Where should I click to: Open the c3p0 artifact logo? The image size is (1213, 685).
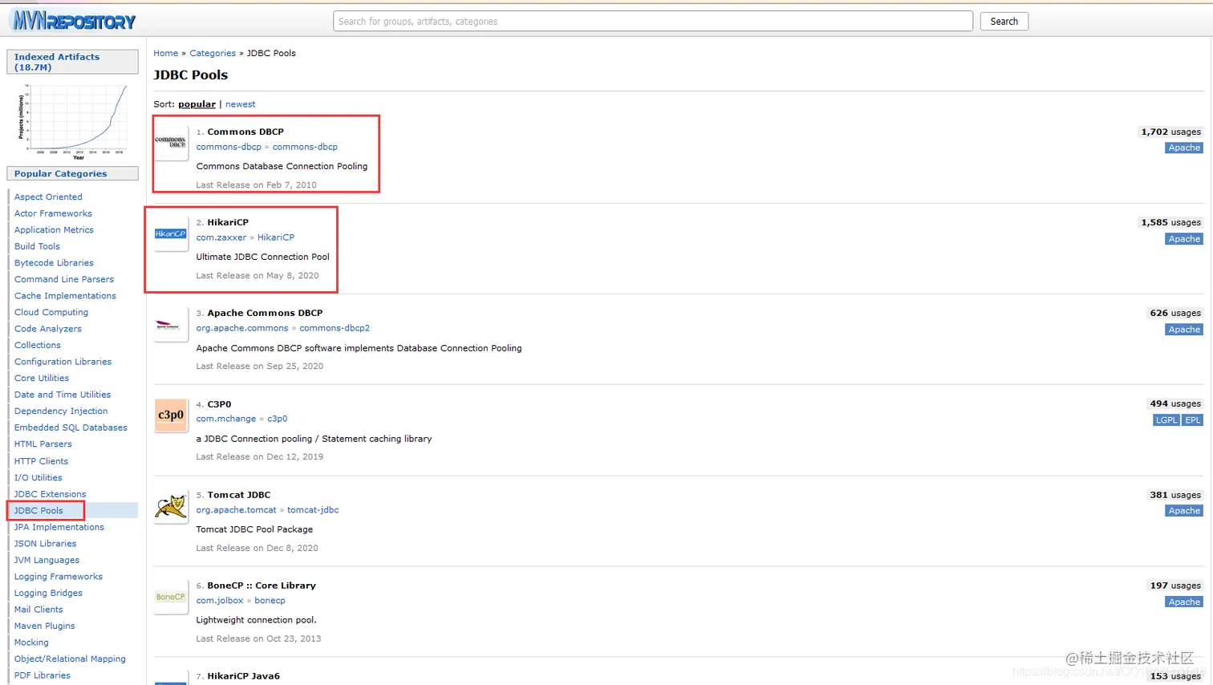[170, 415]
